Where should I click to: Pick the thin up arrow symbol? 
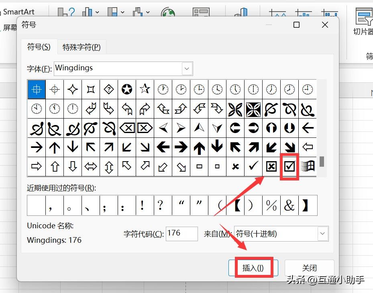[x=55, y=147]
